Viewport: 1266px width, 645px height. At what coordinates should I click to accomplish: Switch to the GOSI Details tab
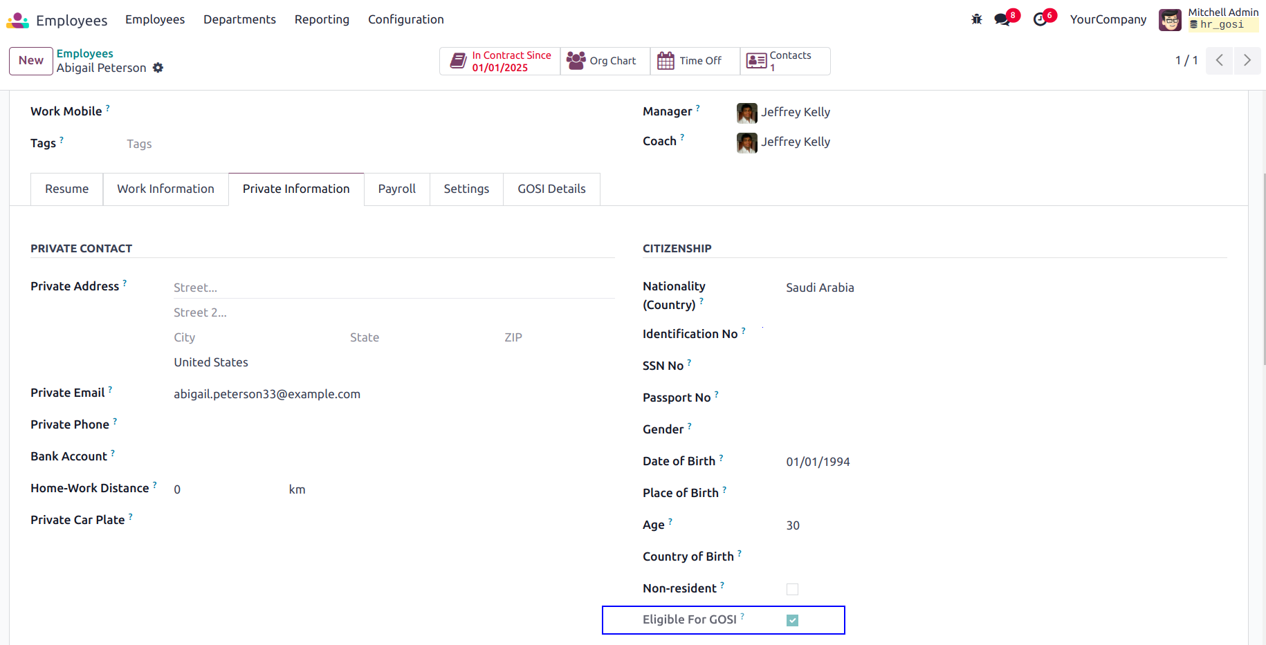coord(551,189)
